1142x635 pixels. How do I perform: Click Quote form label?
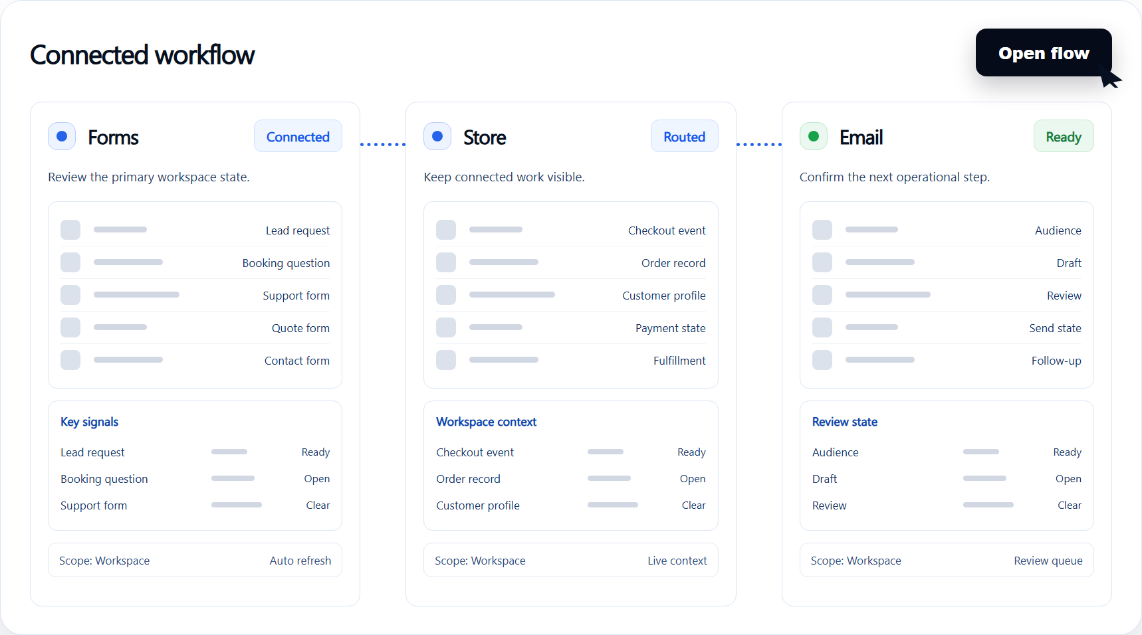point(300,328)
